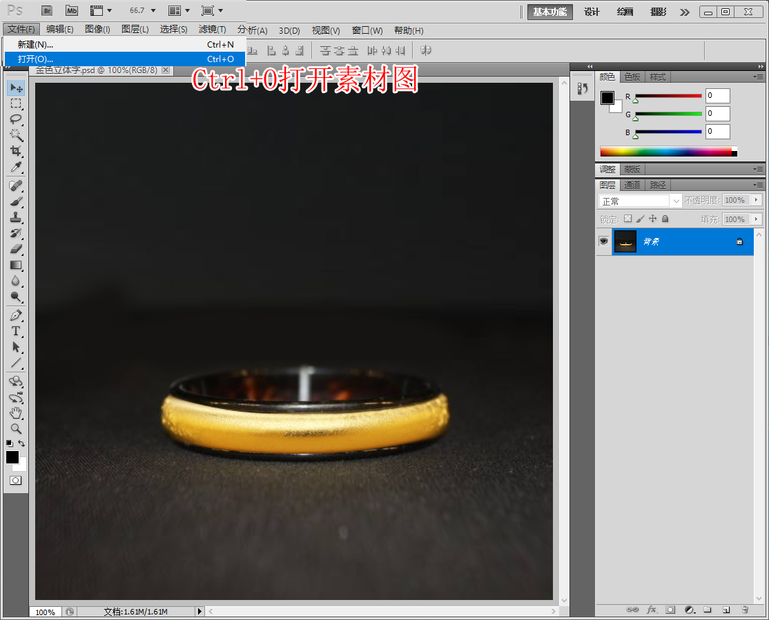Toggle Quick Mask mode
The width and height of the screenshot is (769, 620).
16,480
